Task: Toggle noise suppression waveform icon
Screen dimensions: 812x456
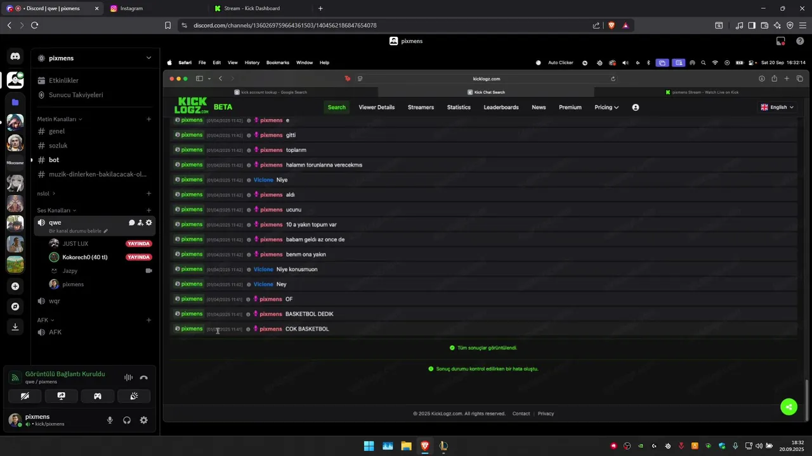Action: 129,377
